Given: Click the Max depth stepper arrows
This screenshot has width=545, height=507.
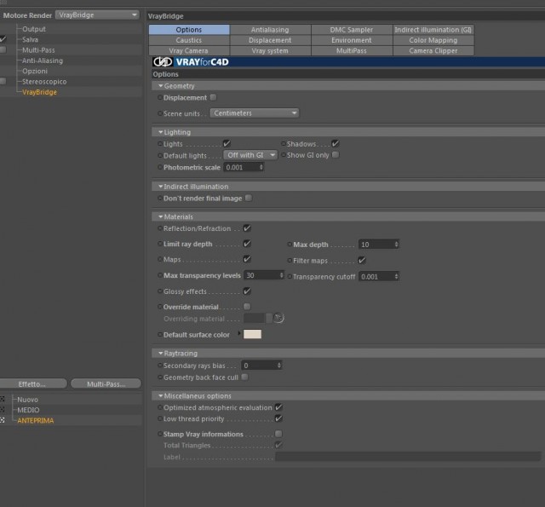Looking at the screenshot, I should tap(396, 244).
